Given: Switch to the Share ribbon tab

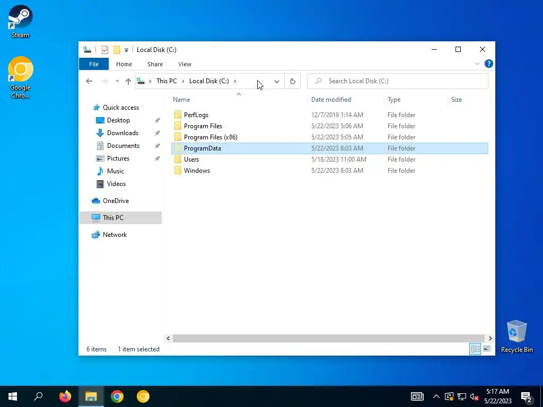Looking at the screenshot, I should pyautogui.click(x=155, y=64).
